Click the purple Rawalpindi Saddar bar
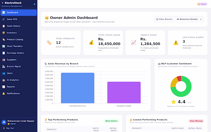211x132 pixels. click(x=124, y=93)
